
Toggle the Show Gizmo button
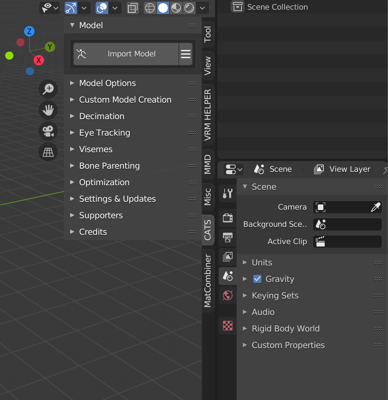click(71, 8)
